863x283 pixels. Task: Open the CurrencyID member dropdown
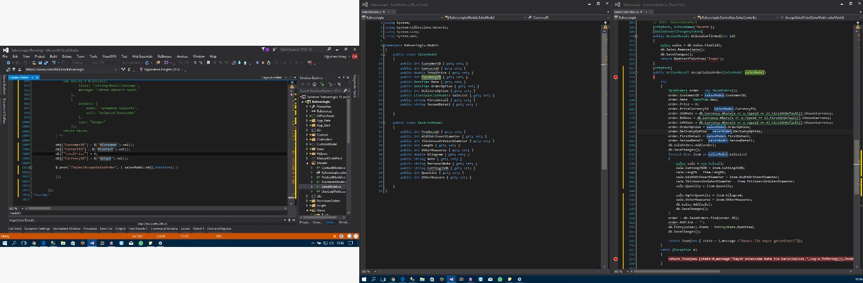pyautogui.click(x=568, y=17)
